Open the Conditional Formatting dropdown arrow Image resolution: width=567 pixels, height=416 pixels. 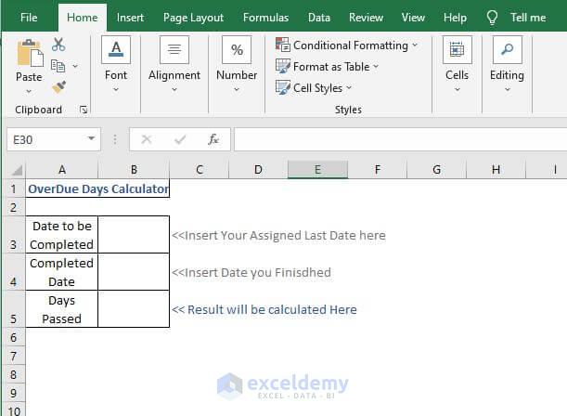[x=415, y=45]
